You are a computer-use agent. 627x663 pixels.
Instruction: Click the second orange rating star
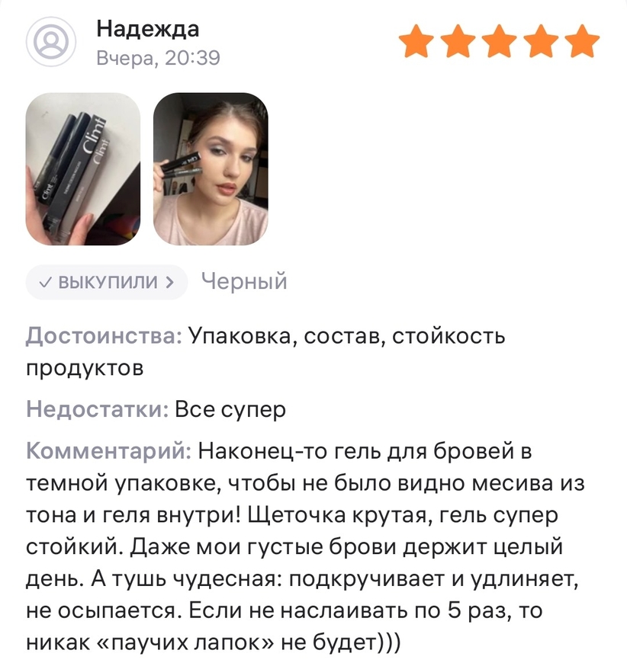pyautogui.click(x=458, y=40)
